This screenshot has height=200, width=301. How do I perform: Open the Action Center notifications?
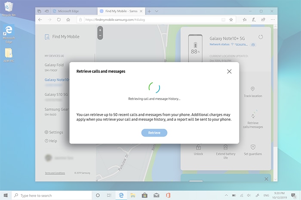click(293, 195)
